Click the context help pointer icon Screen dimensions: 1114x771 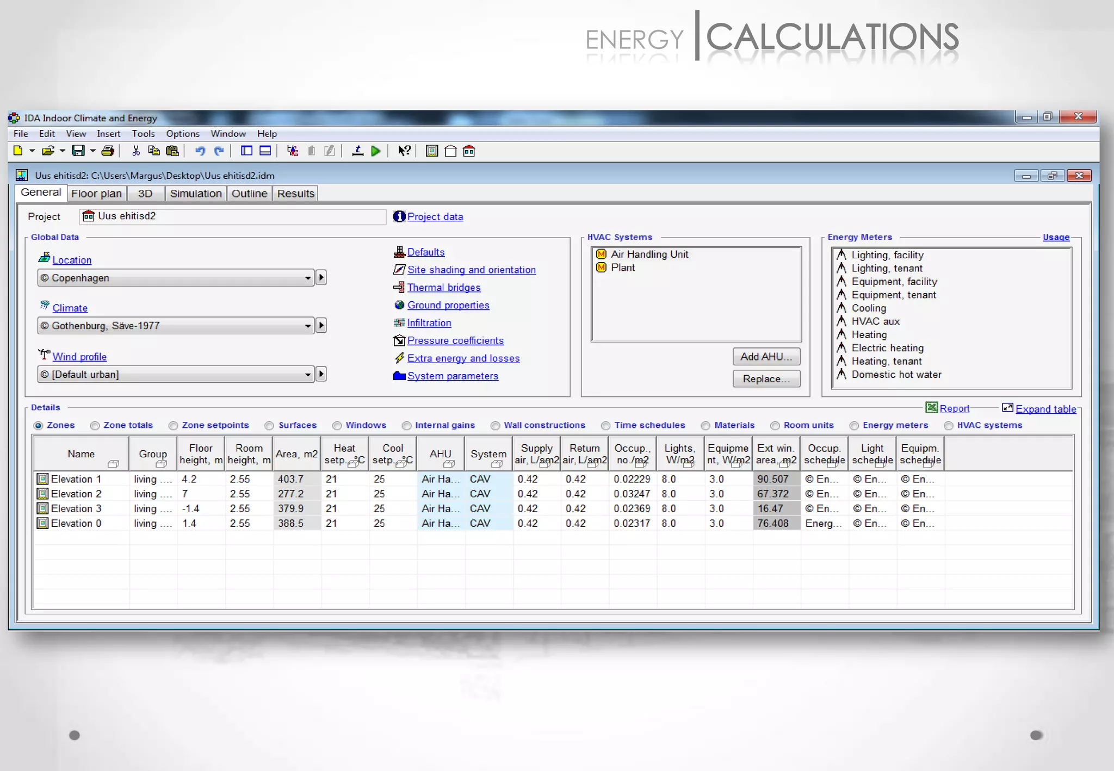[404, 151]
